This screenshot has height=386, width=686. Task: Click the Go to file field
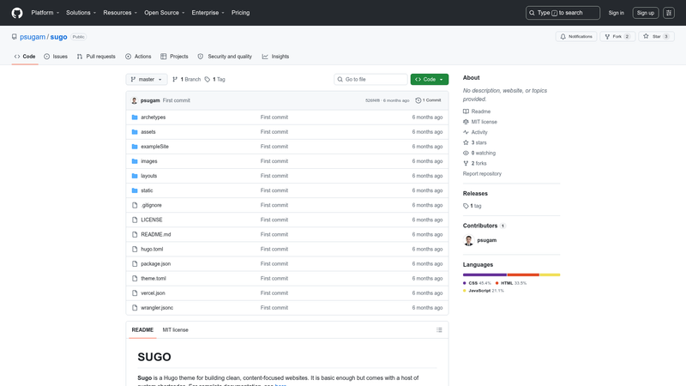(370, 79)
